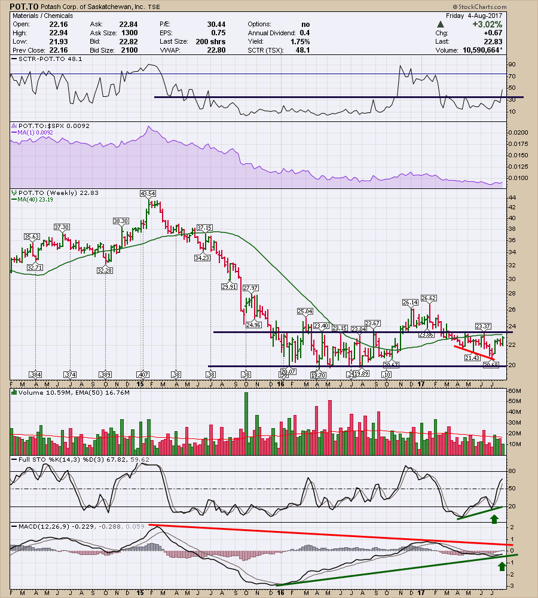The image size is (538, 598).
Task: Click the .384 dividend marker
Action: [x=35, y=374]
